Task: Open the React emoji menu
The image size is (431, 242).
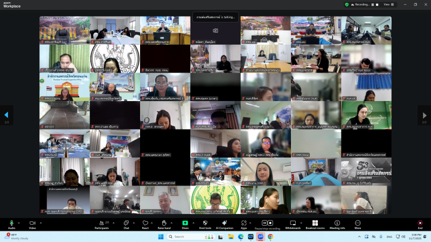Action: pos(145,223)
